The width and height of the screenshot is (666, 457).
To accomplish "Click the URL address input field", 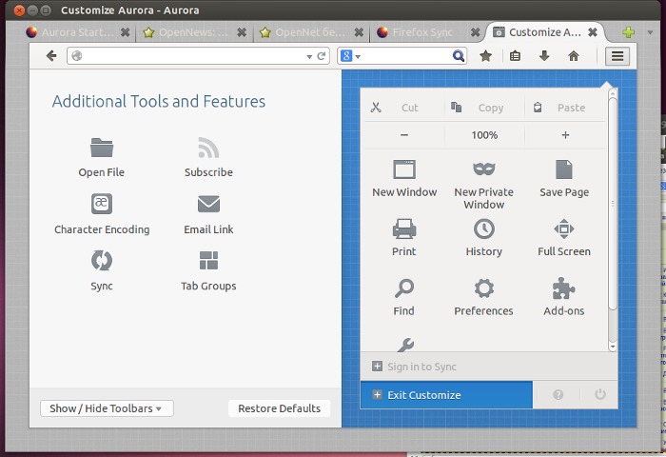I will click(190, 56).
